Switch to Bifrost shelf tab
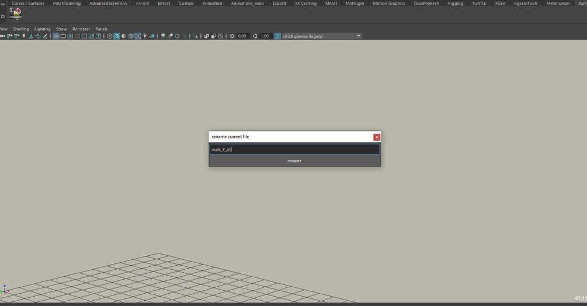 164,4
